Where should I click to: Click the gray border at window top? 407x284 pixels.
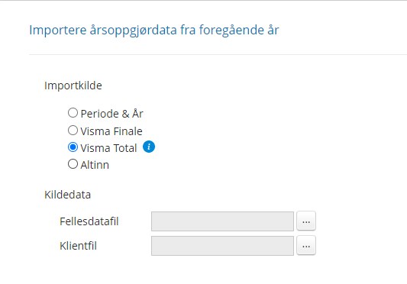[x=203, y=1]
